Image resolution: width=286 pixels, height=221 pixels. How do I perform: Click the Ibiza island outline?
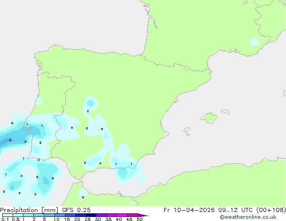187,130
